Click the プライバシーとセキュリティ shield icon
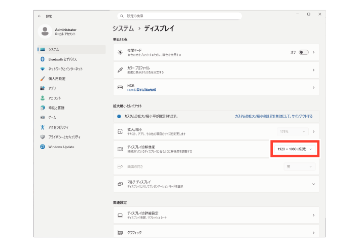This screenshot has width=359, height=247. point(43,137)
